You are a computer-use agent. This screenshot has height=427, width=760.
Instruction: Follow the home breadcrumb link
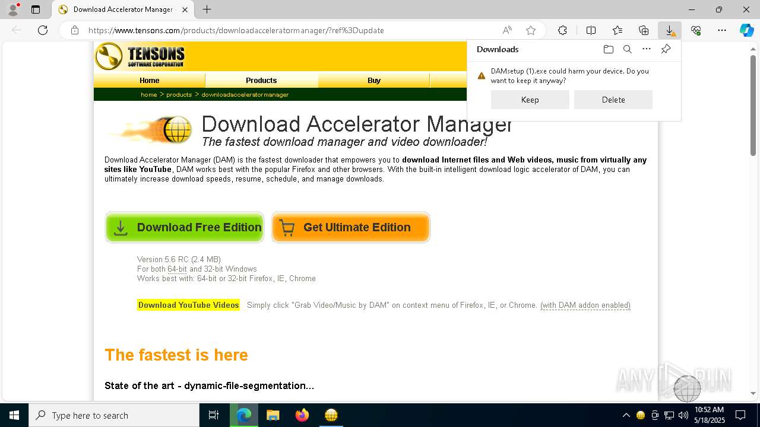click(x=148, y=94)
